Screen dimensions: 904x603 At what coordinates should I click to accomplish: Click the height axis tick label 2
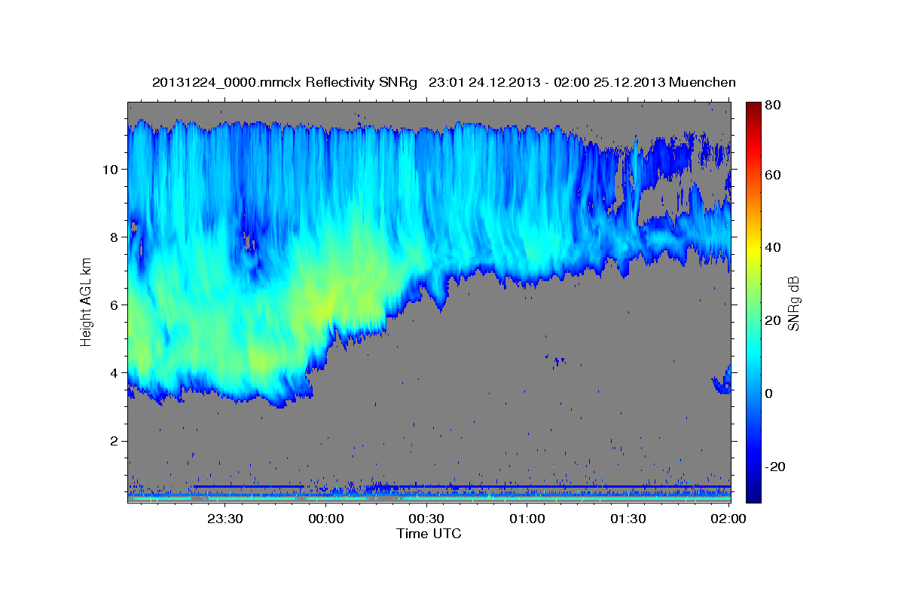click(115, 440)
